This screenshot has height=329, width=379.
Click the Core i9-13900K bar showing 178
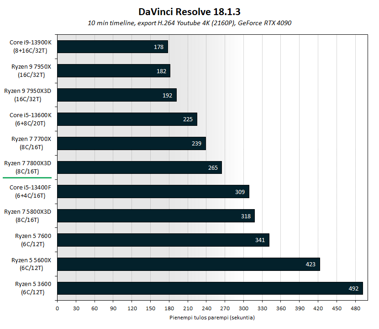click(113, 47)
